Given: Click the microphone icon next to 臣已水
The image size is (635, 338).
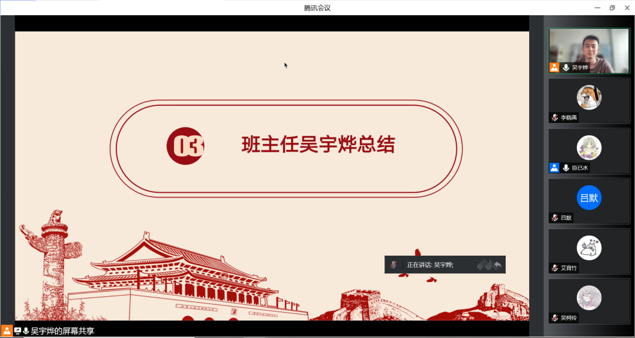Looking at the screenshot, I should (x=566, y=168).
